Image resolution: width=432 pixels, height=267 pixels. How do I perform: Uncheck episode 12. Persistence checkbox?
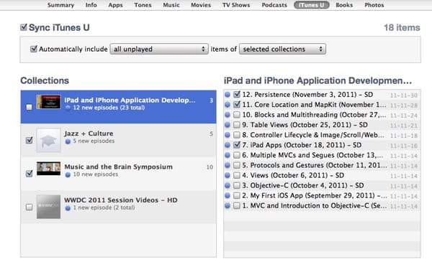click(237, 95)
